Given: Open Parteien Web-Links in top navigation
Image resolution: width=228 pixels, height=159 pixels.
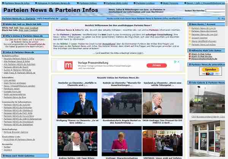Looking at the screenshot, I should [x=117, y=3].
